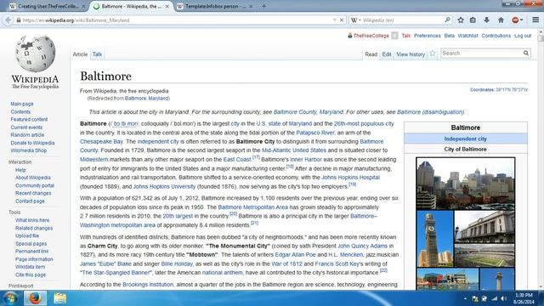Select the Read tab
544x306 pixels.
pos(371,54)
